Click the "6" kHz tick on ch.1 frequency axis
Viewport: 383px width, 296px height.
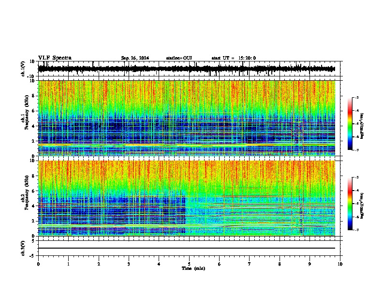[34, 111]
